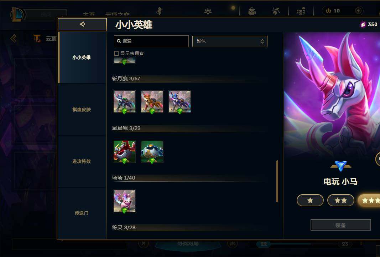Select the two-star tier option

(x=340, y=200)
